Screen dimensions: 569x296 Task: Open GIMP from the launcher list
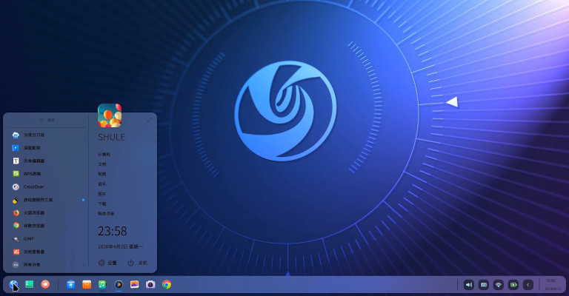[x=46, y=239]
